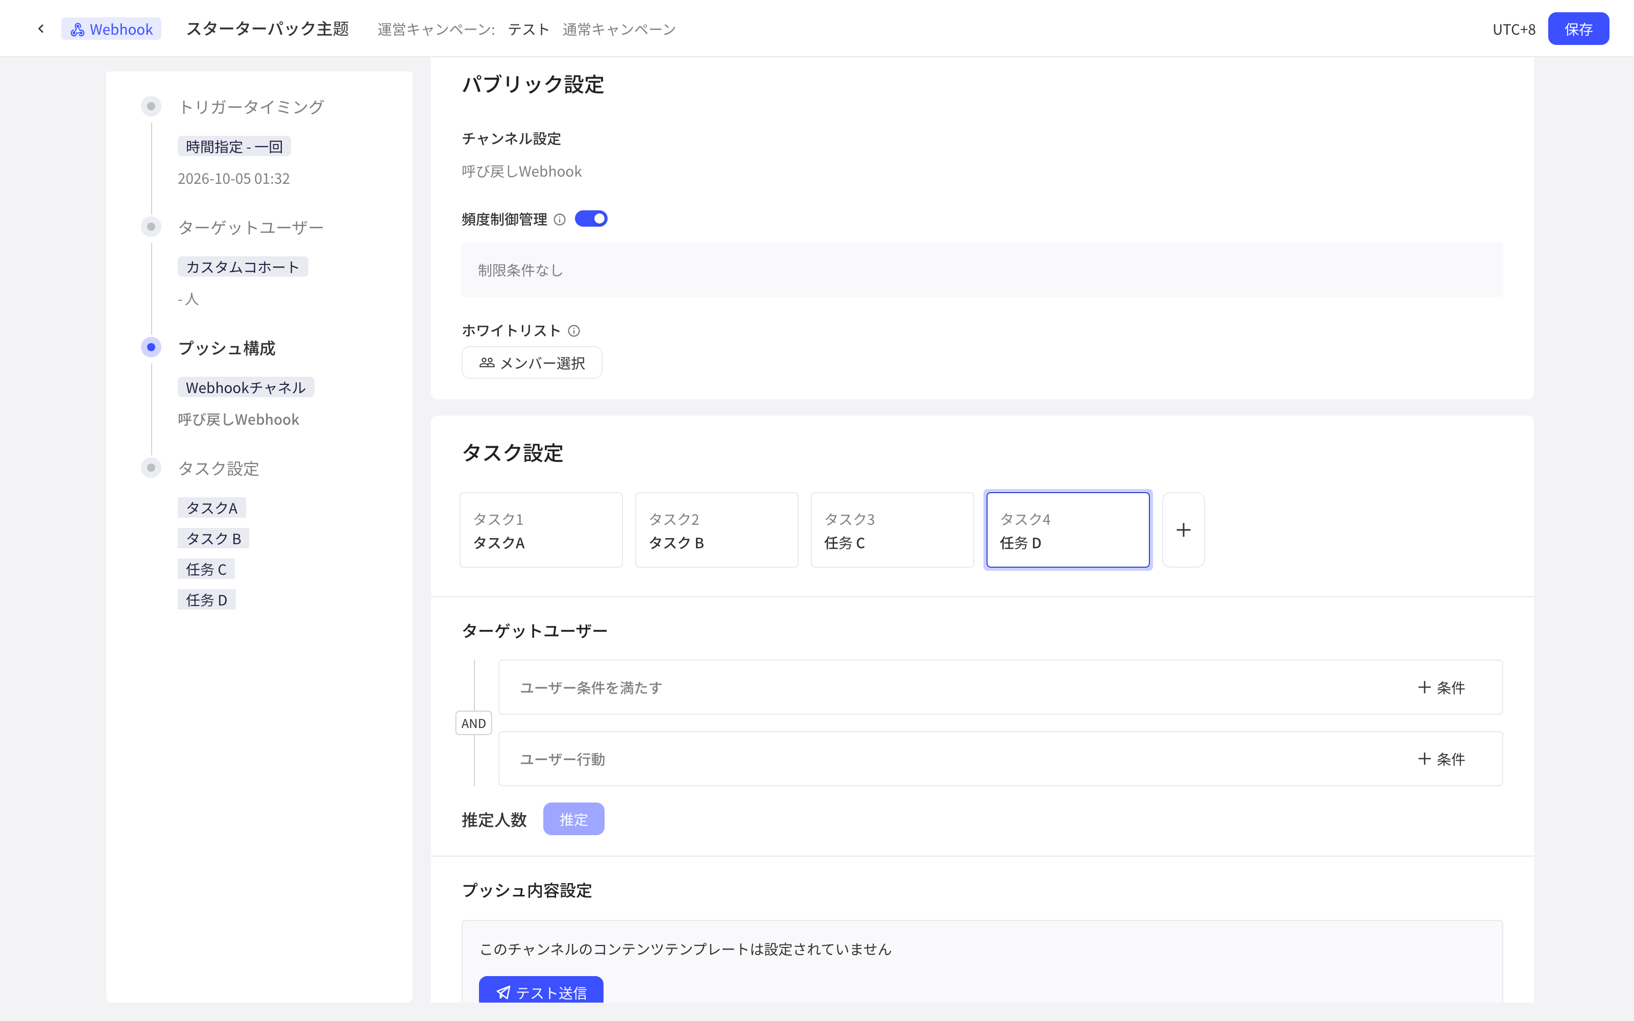
Task: Click the 2026-10-05 01:32 date text
Action: click(x=234, y=179)
